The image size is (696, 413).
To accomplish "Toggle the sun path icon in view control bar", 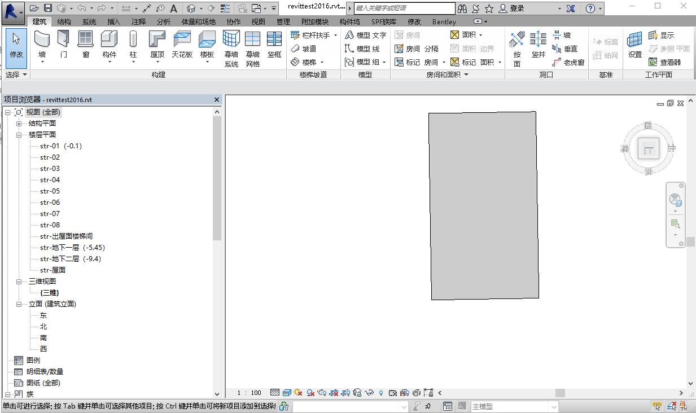I will (298, 393).
